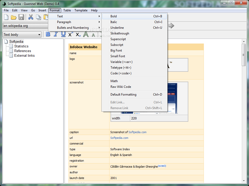The width and height of the screenshot is (249, 186).
Task: Click the Softpedia root page icon in the tree
Action: [x=6, y=41]
